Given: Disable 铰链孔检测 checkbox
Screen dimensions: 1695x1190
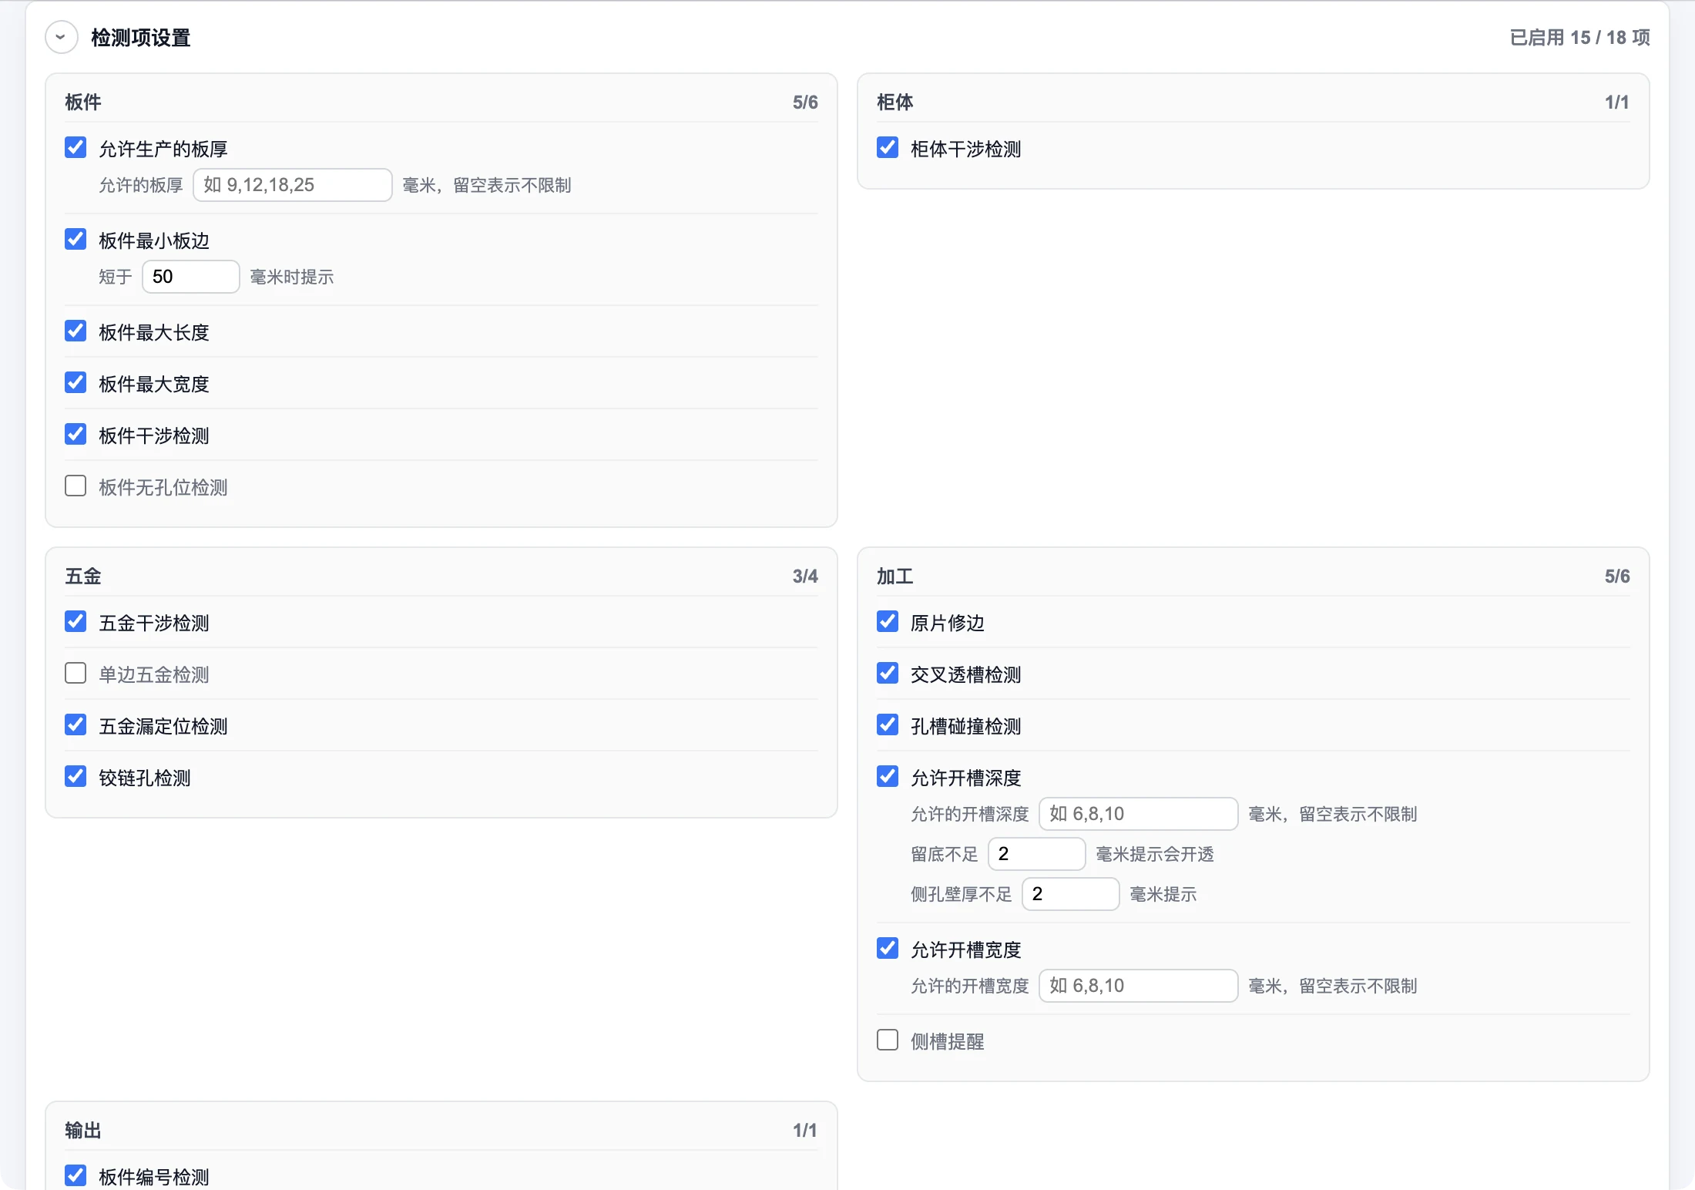Looking at the screenshot, I should pos(76,776).
